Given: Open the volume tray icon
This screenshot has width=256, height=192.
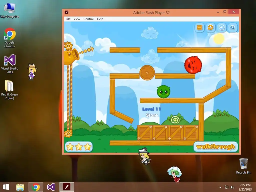Looking at the screenshot, I should pyautogui.click(x=232, y=187).
